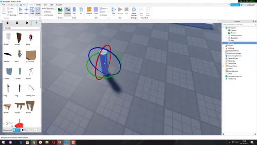257x145 pixels.
Task: Switch to the MODEL ribbon tab
Action: pyautogui.click(x=39, y=5)
